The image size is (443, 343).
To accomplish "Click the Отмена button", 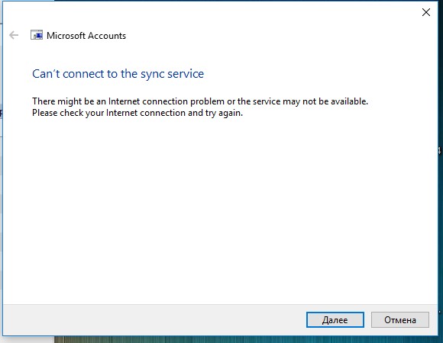I will (x=399, y=320).
